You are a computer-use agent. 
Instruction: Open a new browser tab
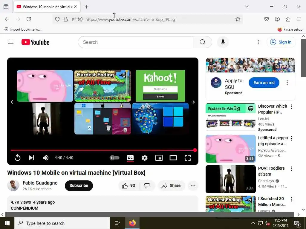coord(86,7)
